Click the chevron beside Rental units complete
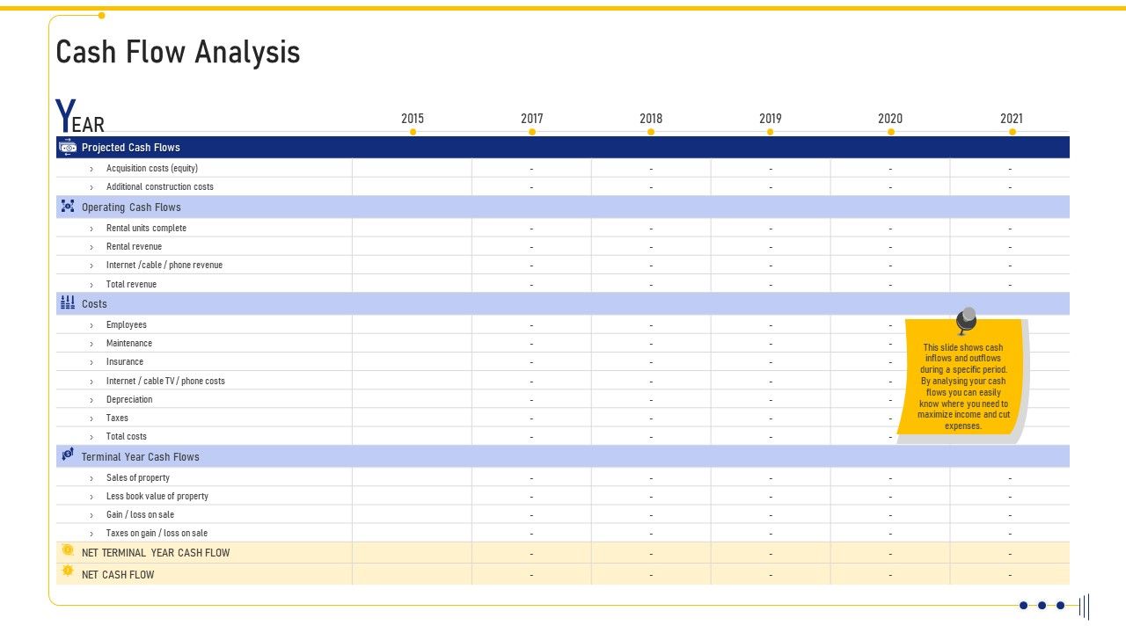This screenshot has width=1126, height=633. (x=91, y=228)
